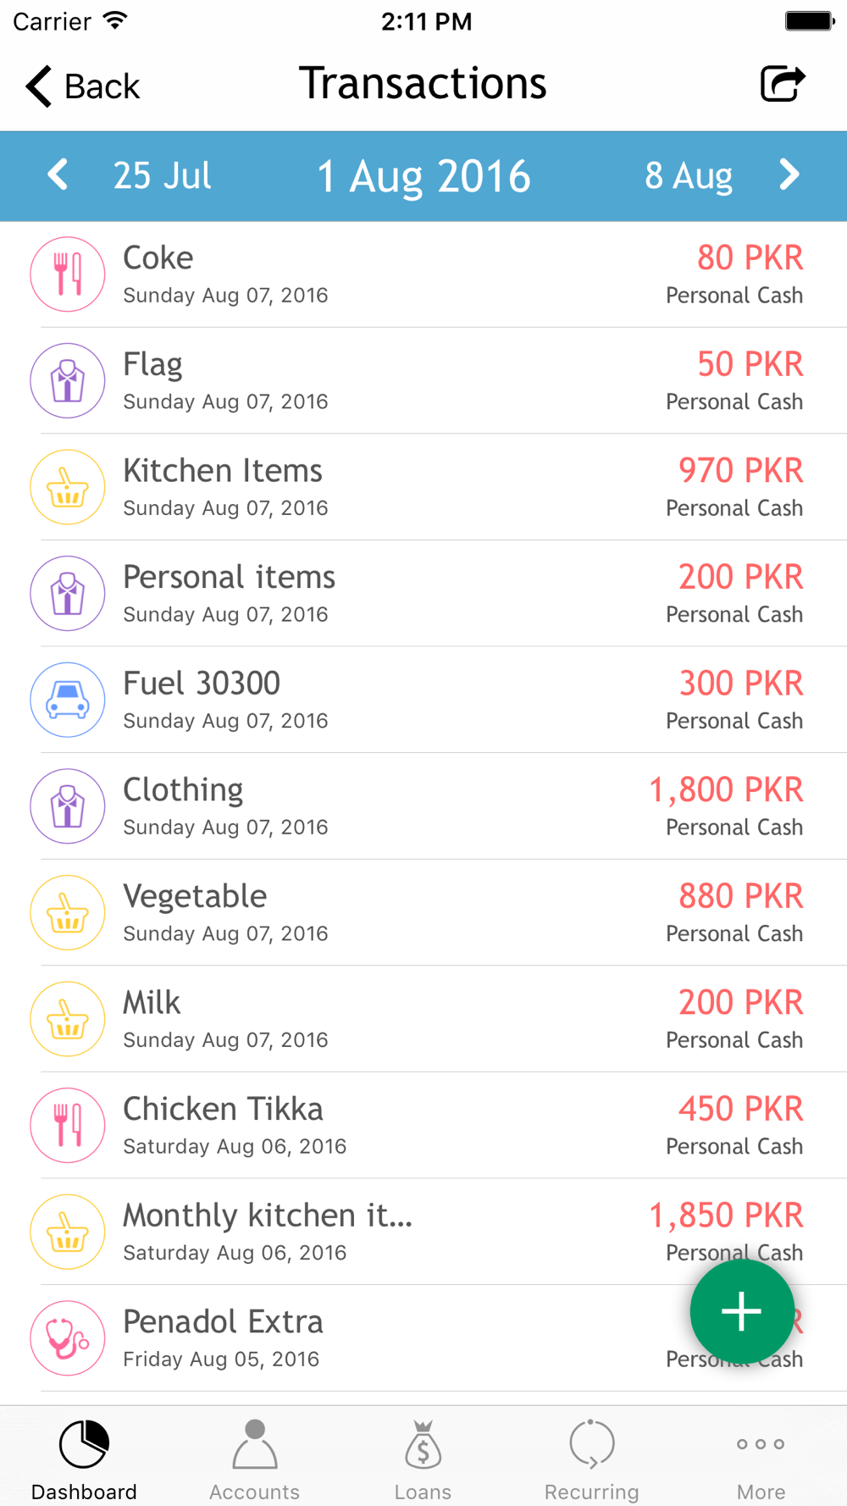Open the Accounts tab
This screenshot has width=847, height=1506.
tap(254, 1459)
